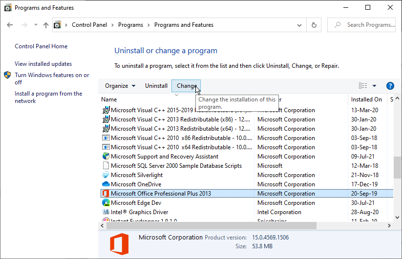The image size is (402, 259).
Task: Select Microsoft Edge Dev program name
Action: click(136, 203)
